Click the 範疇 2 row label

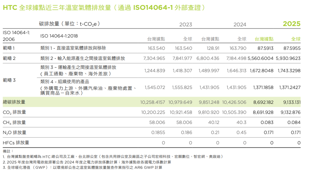pos(9,58)
